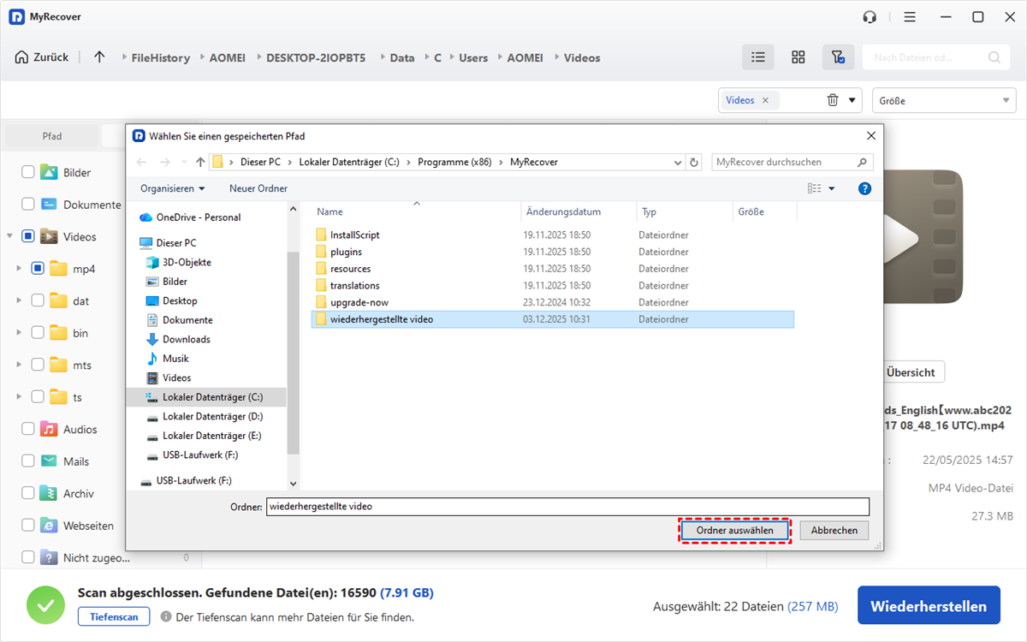Select Downloads in navigation pane
The width and height of the screenshot is (1027, 642).
point(186,339)
